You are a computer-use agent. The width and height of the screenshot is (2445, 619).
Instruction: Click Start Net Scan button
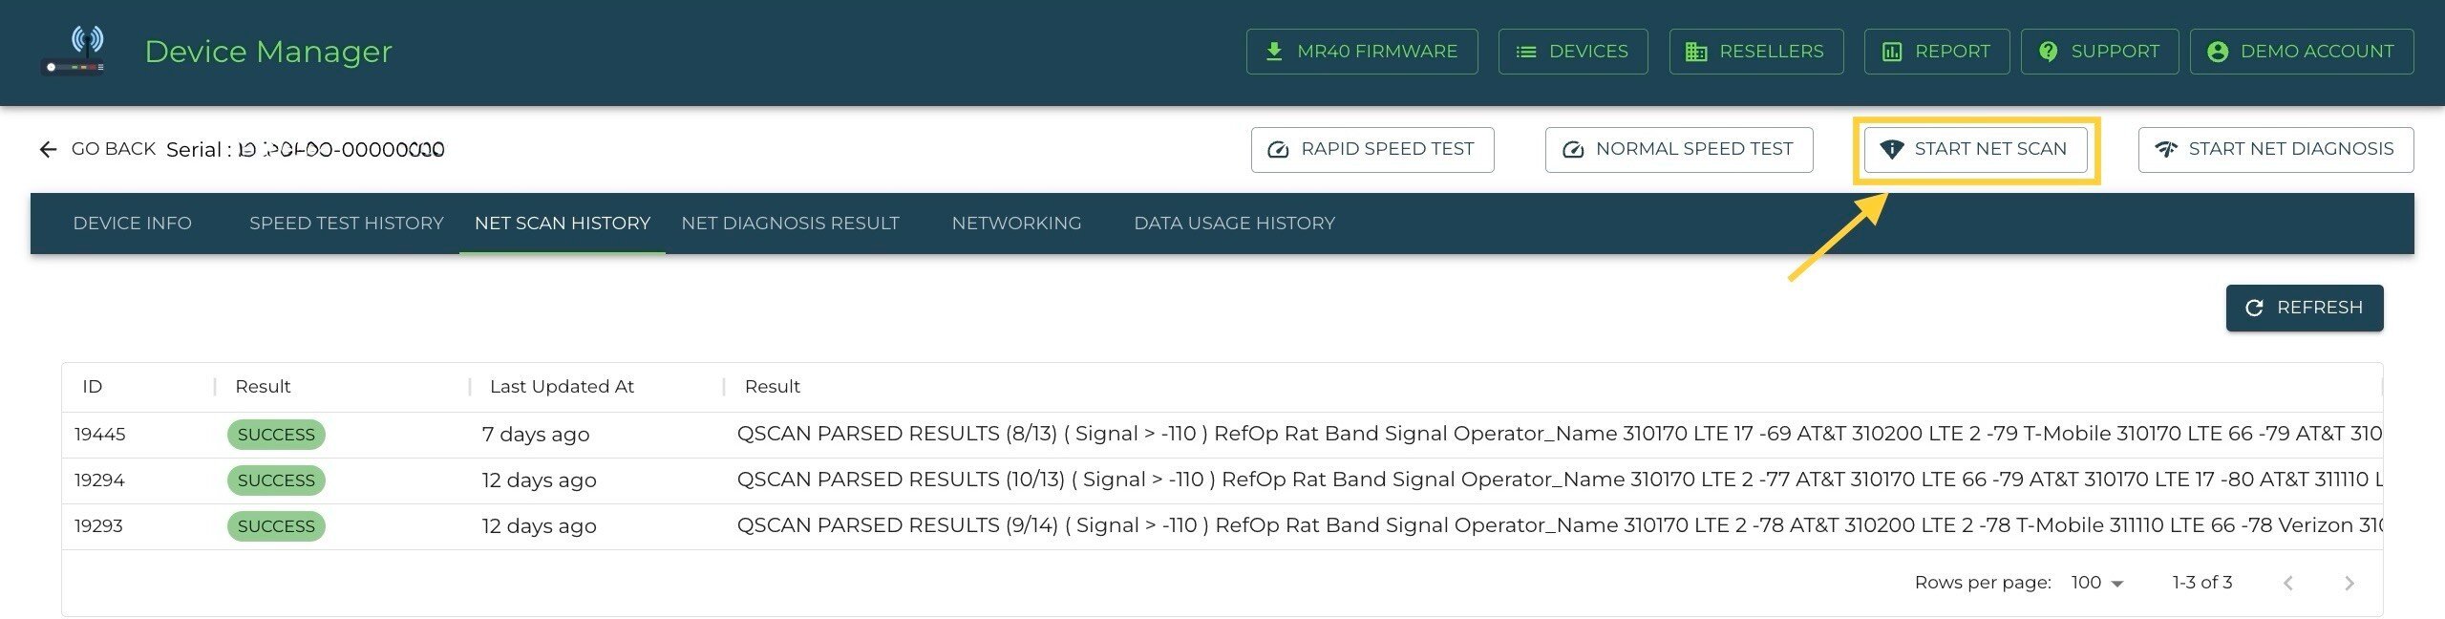pyautogui.click(x=1974, y=150)
